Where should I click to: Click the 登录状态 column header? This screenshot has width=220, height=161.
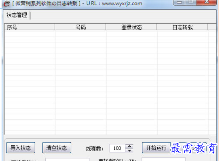(131, 27)
